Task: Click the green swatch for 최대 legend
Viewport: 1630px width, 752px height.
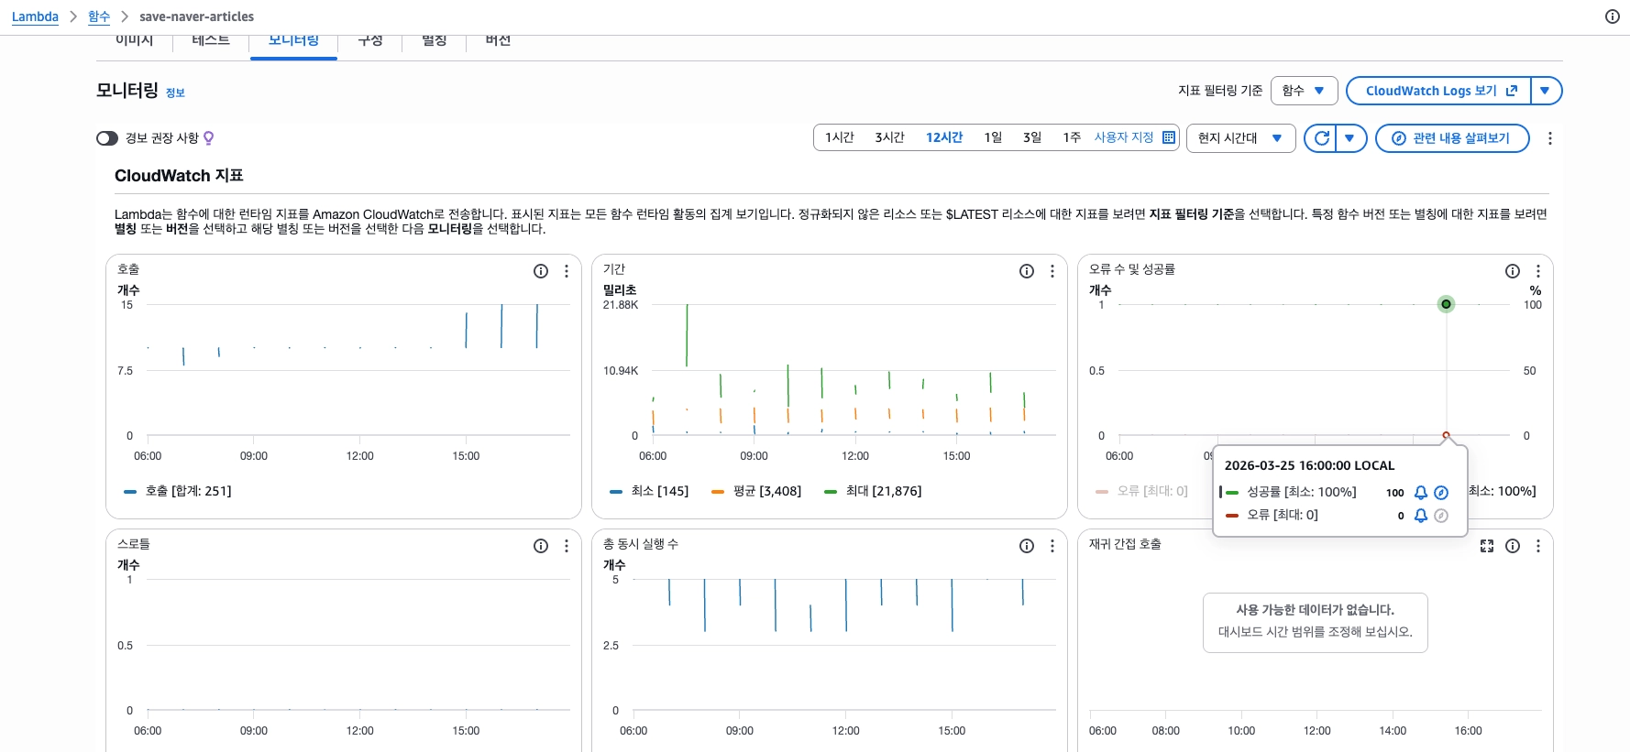Action: pos(831,492)
